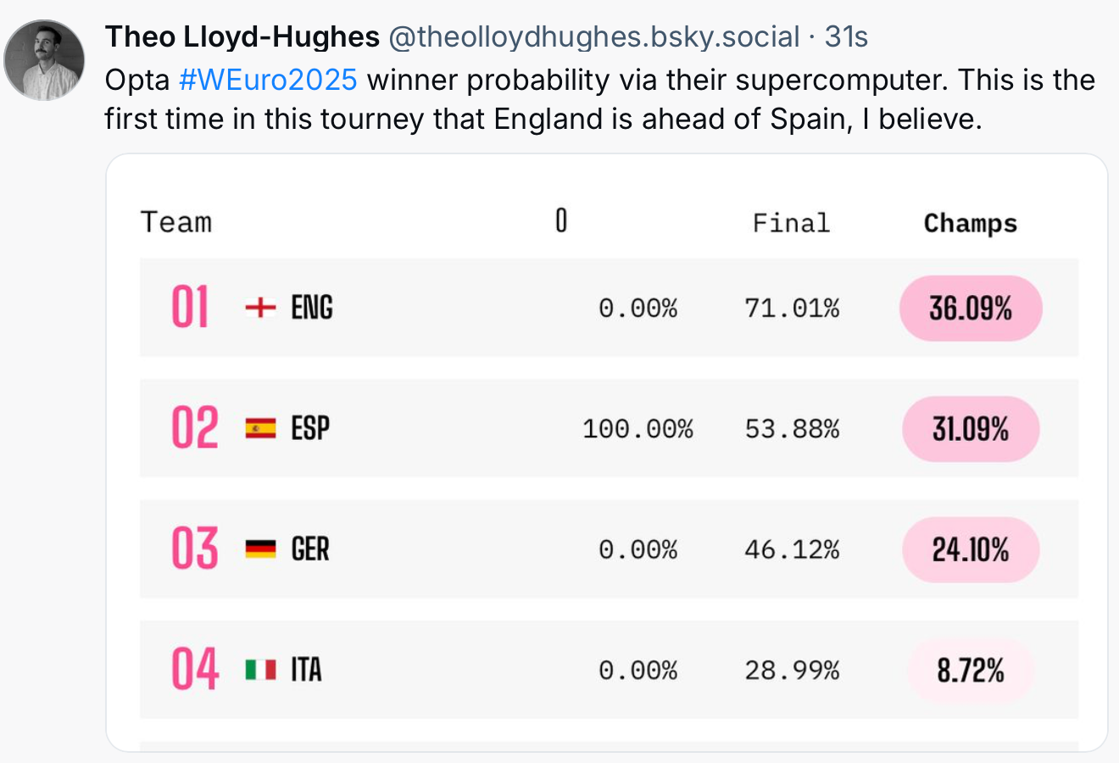The width and height of the screenshot is (1119, 763).
Task: Click the Spain flag icon
Action: [x=260, y=428]
